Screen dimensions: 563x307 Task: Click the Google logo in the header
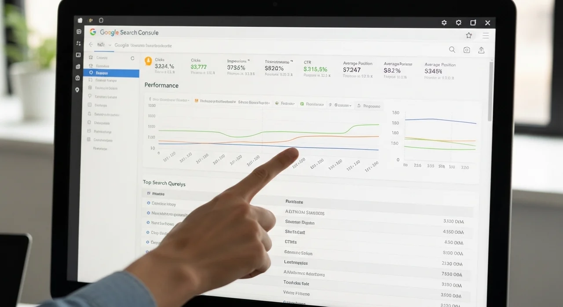pos(93,32)
